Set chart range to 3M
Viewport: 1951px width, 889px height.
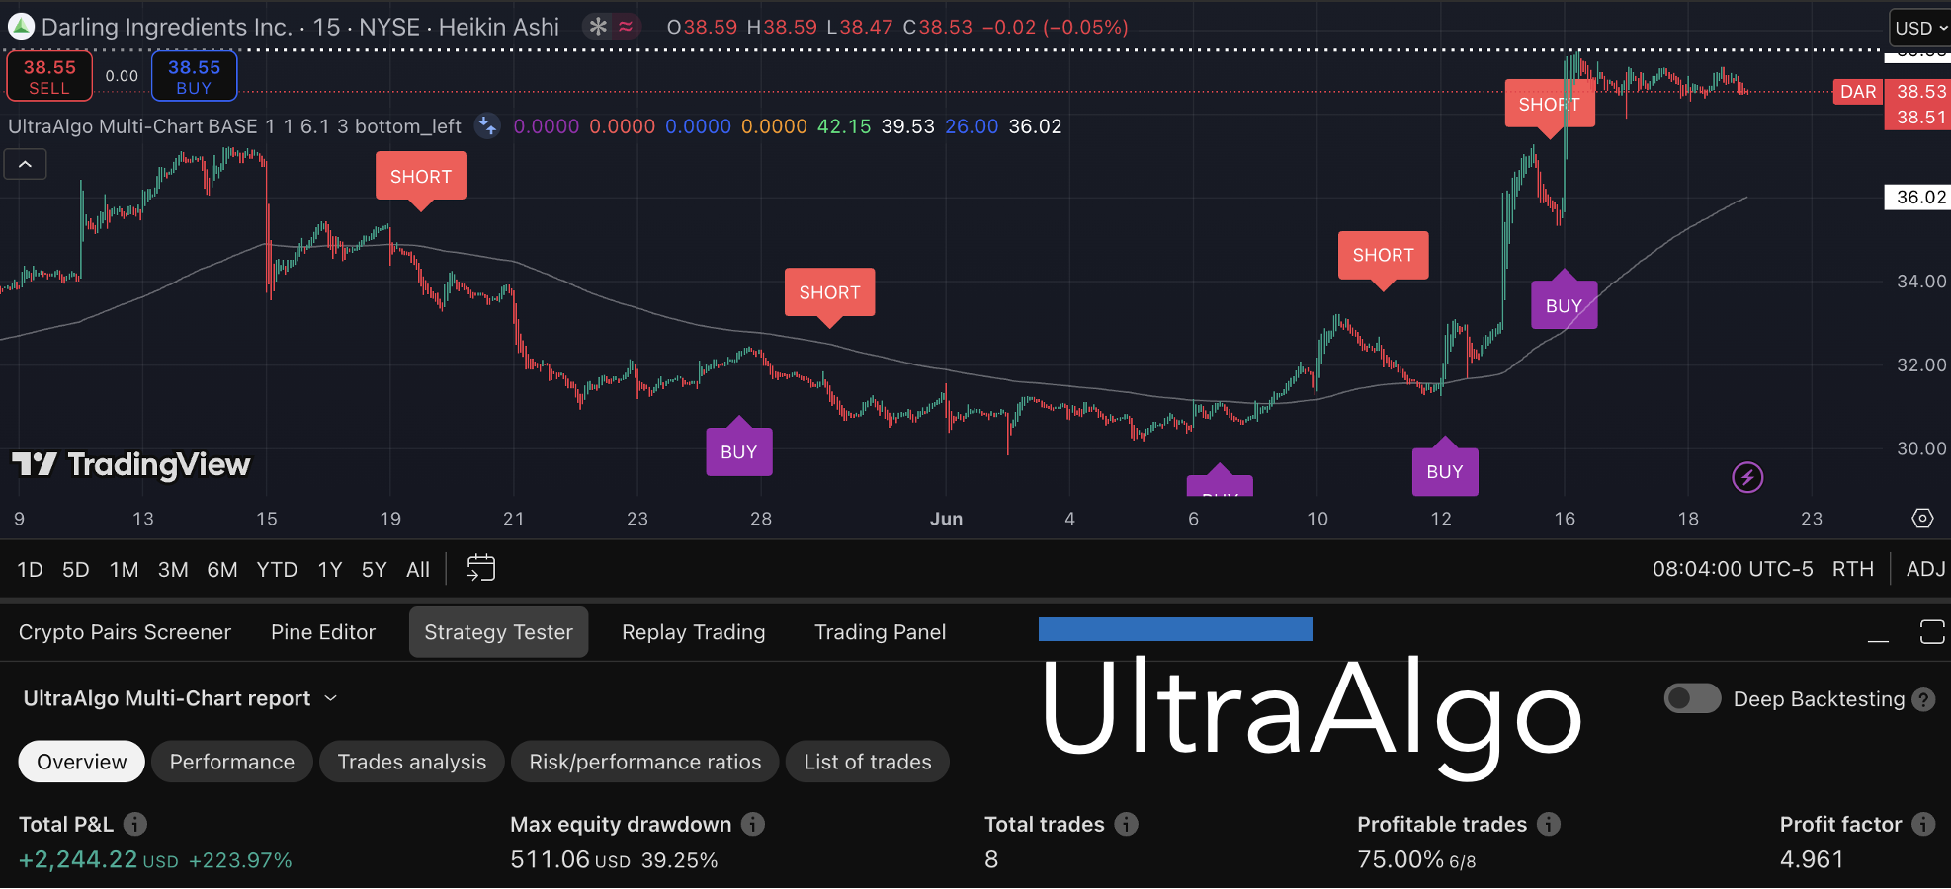(173, 569)
